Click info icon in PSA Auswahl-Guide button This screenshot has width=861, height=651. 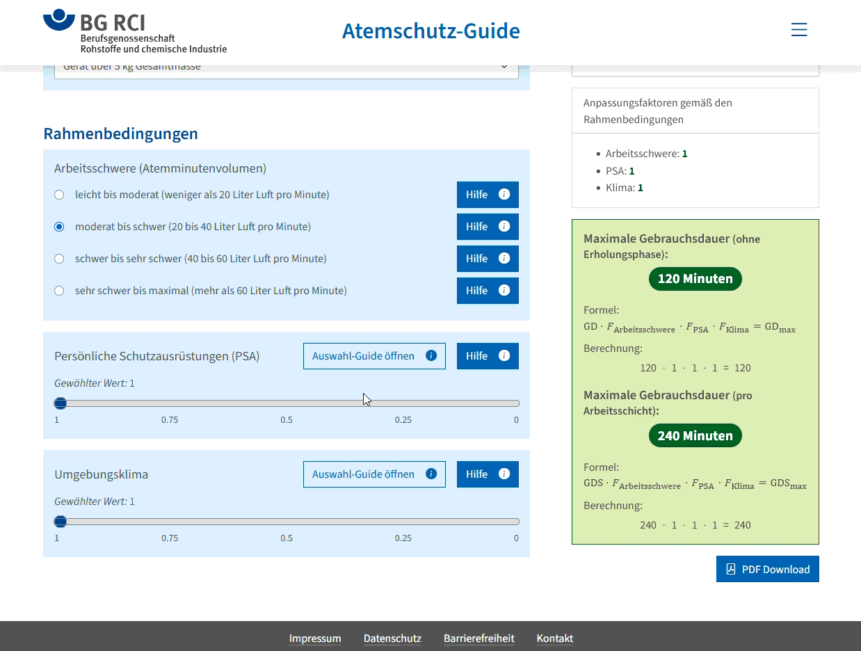pyautogui.click(x=430, y=356)
